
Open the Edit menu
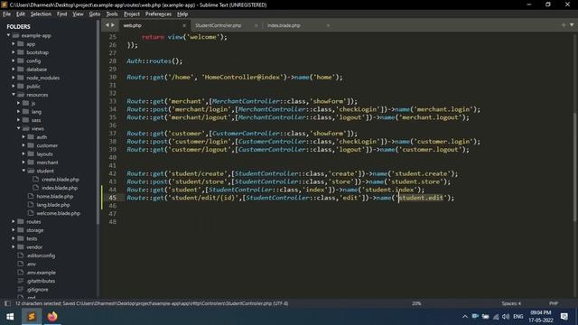coord(20,14)
